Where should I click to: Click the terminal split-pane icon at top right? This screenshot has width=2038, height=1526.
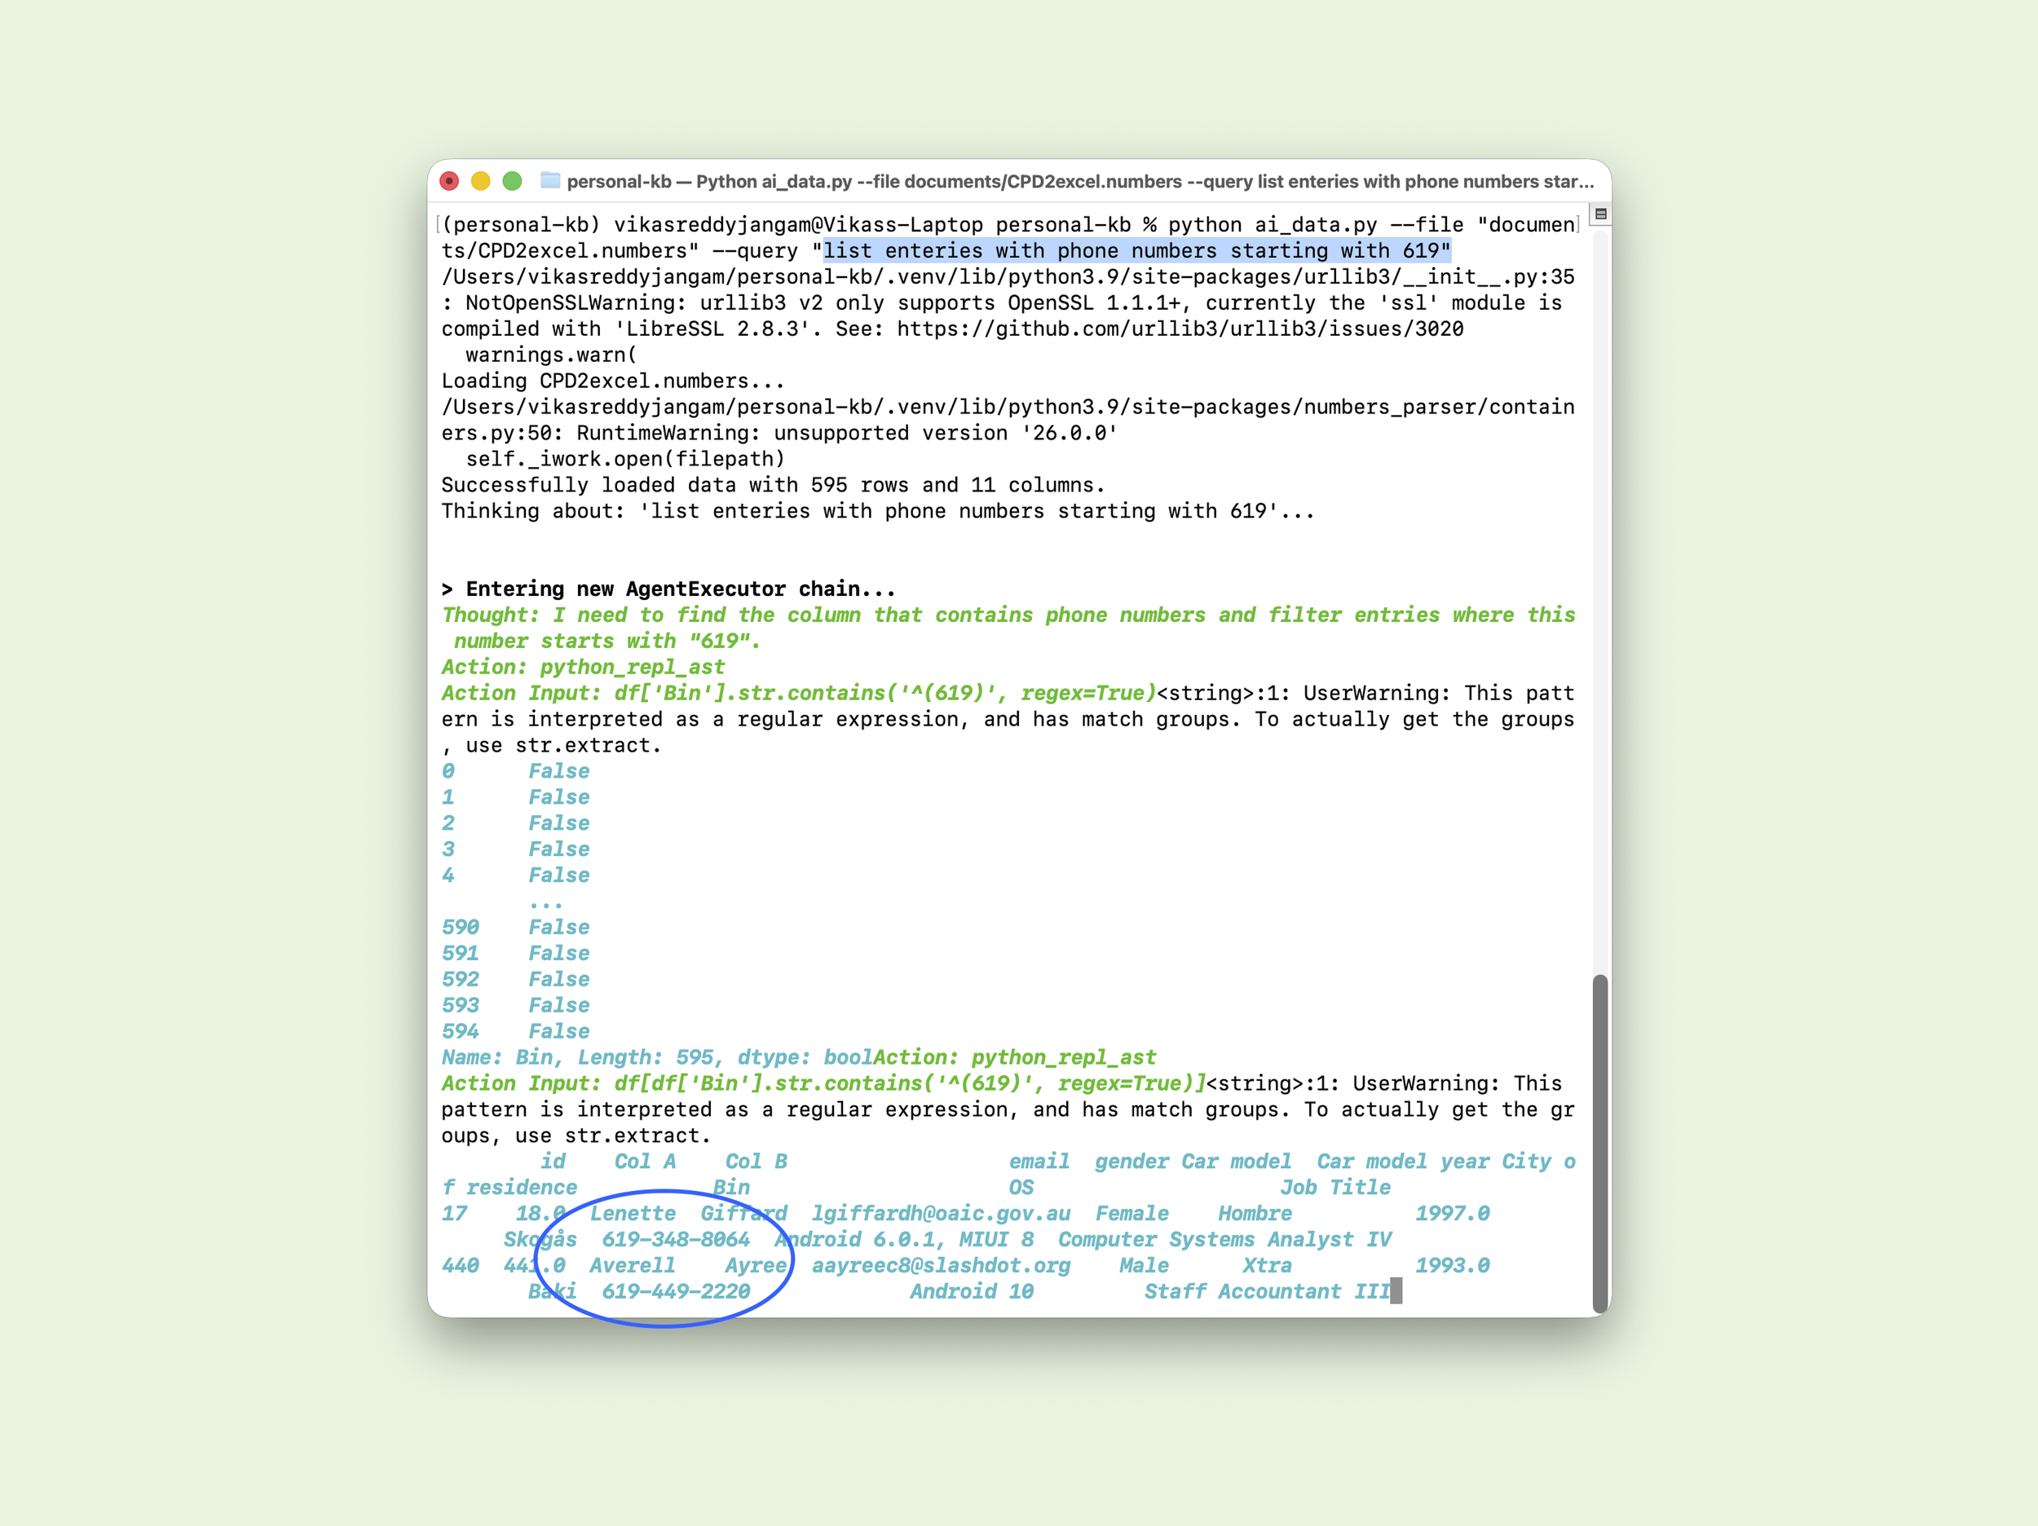point(1601,214)
